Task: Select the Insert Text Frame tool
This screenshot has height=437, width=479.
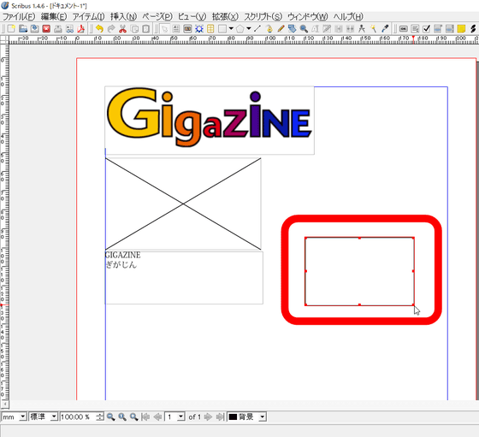Action: click(x=176, y=29)
